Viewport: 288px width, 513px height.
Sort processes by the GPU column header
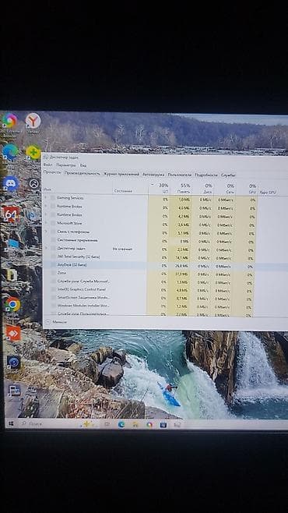[246, 189]
